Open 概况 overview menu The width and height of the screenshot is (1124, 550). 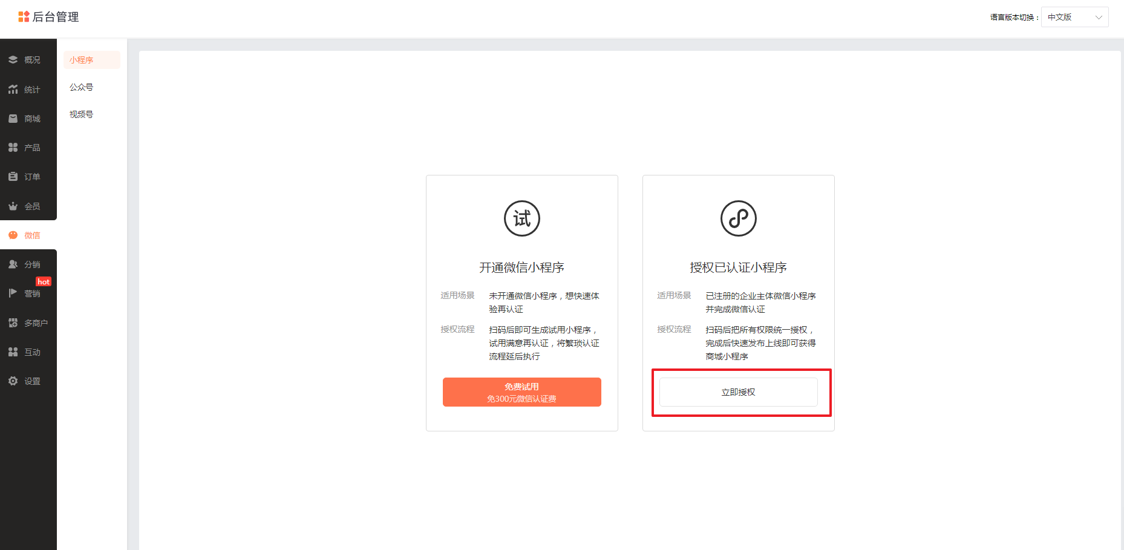point(28,60)
